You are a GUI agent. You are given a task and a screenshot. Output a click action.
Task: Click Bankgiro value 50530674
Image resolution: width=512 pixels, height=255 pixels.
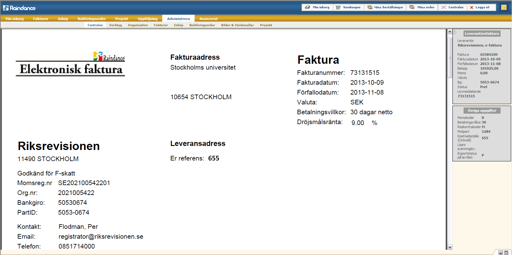(x=72, y=203)
